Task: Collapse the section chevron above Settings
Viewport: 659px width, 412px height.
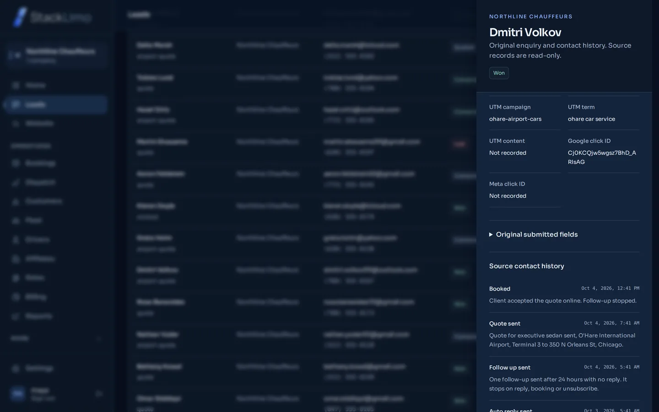Action: (99, 339)
